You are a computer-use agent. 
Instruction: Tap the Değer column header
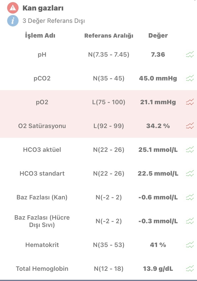(158, 35)
